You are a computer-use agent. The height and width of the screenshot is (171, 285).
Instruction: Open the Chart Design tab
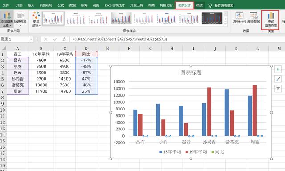tap(184, 5)
